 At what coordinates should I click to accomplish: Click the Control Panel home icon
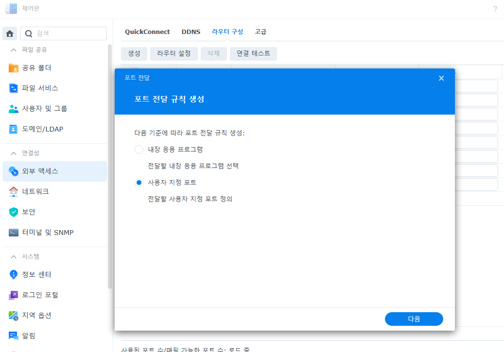click(10, 34)
